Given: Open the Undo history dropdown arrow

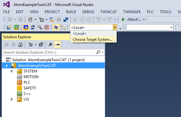Looking at the screenshot, I should tap(104, 19).
